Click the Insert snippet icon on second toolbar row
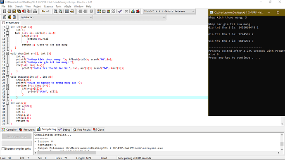The image size is (285, 160). point(5,17)
